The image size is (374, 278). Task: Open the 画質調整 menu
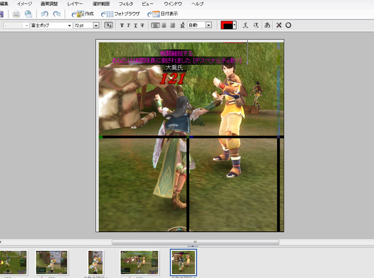(x=49, y=4)
